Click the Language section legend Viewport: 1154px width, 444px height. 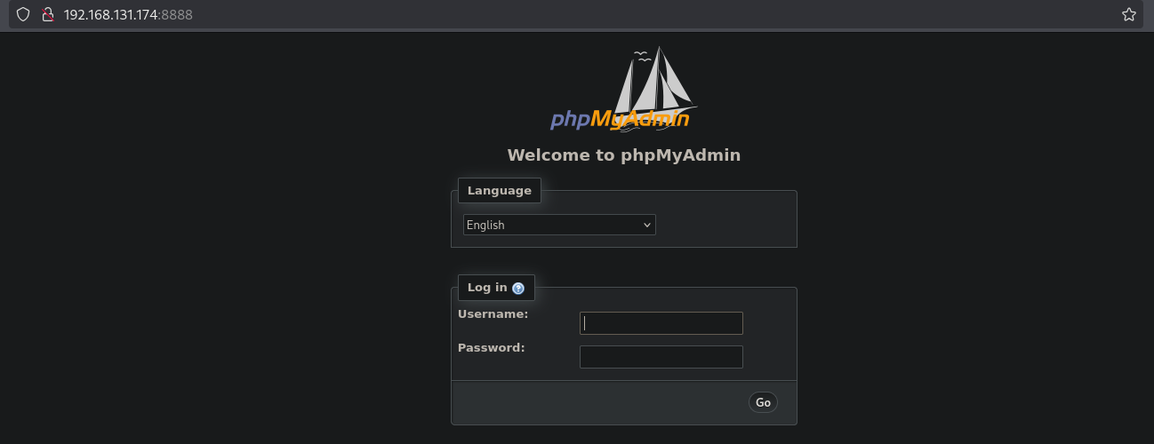(499, 190)
